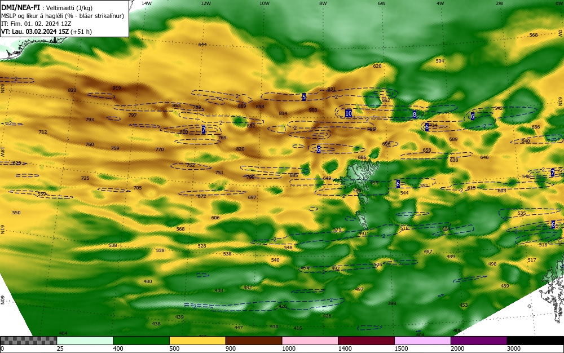Click the 12W longitude label
Viewport: 564px width, 353px height.
205,3
